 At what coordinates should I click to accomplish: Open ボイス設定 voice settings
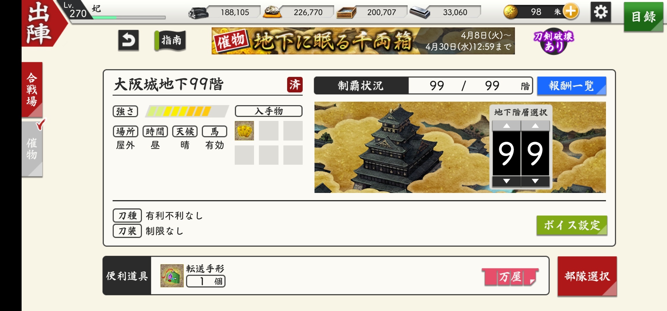pos(572,225)
